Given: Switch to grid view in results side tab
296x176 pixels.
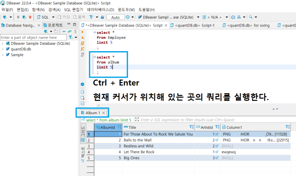Looking at the screenshot, I should coord(83,134).
